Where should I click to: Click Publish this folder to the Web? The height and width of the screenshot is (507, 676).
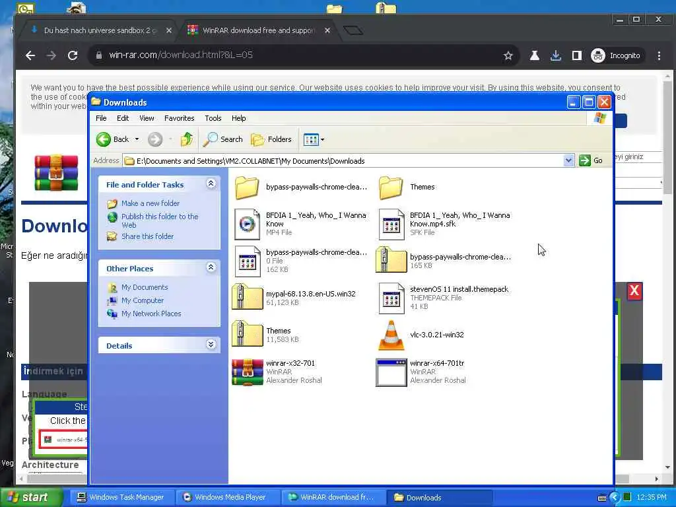160,220
